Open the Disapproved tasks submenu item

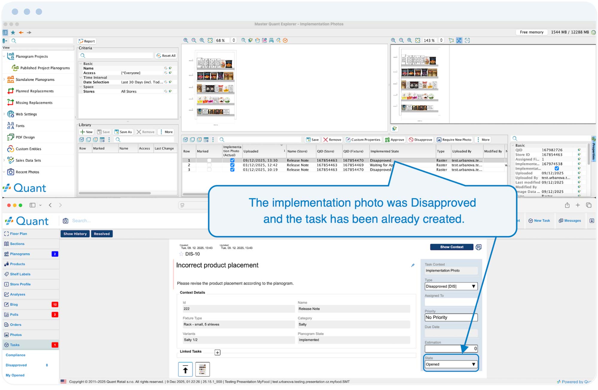[16, 365]
